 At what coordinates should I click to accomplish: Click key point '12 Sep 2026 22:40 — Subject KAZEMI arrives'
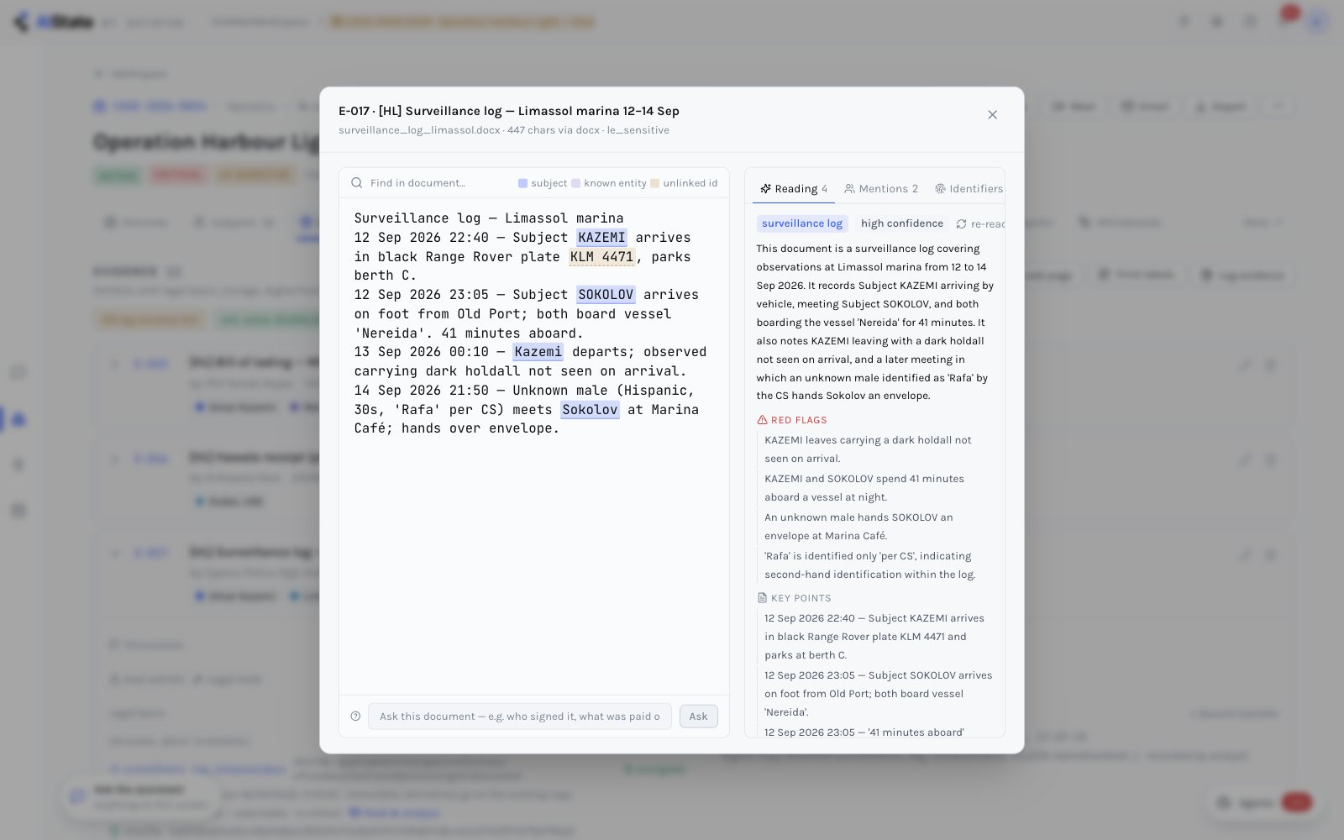click(x=874, y=637)
